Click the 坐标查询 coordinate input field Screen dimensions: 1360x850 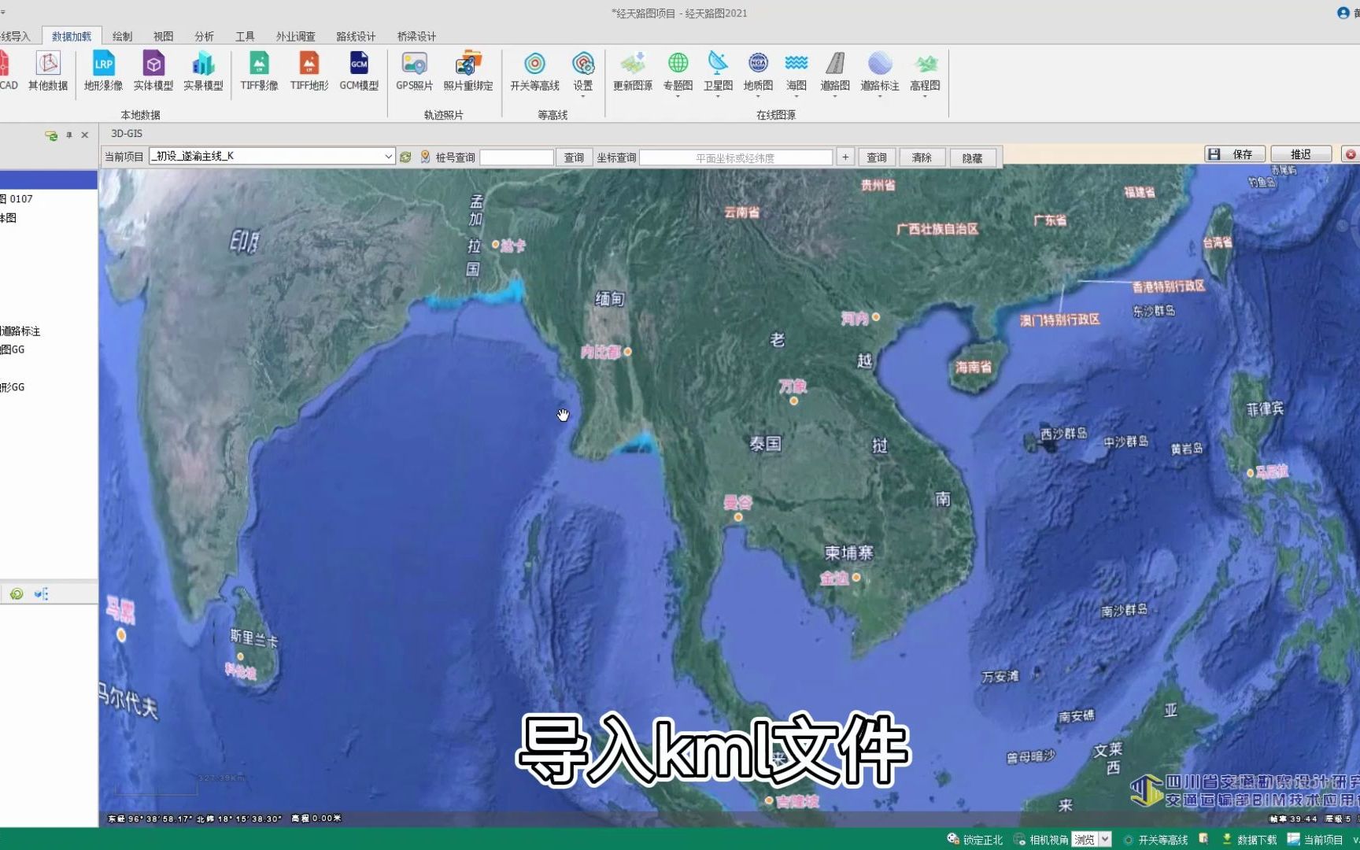[x=736, y=157]
